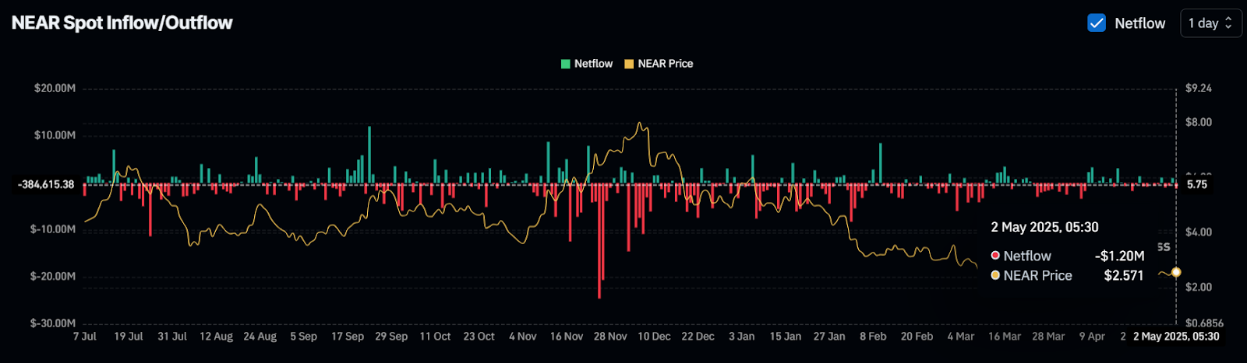Click the 17 Sep date label
1247x363 pixels.
tap(348, 337)
